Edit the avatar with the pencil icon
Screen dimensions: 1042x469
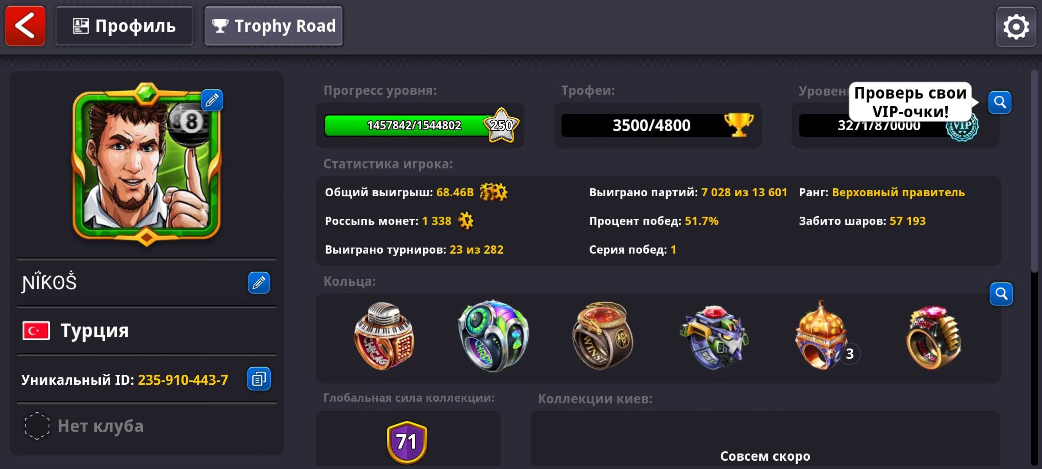tap(212, 100)
